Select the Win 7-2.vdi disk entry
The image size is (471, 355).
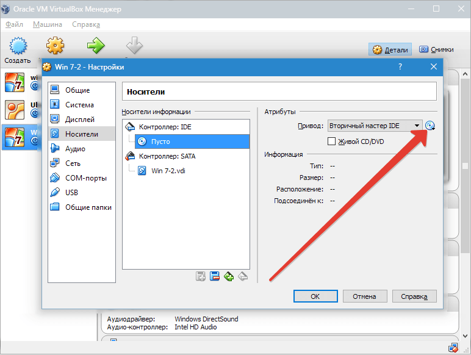click(169, 171)
